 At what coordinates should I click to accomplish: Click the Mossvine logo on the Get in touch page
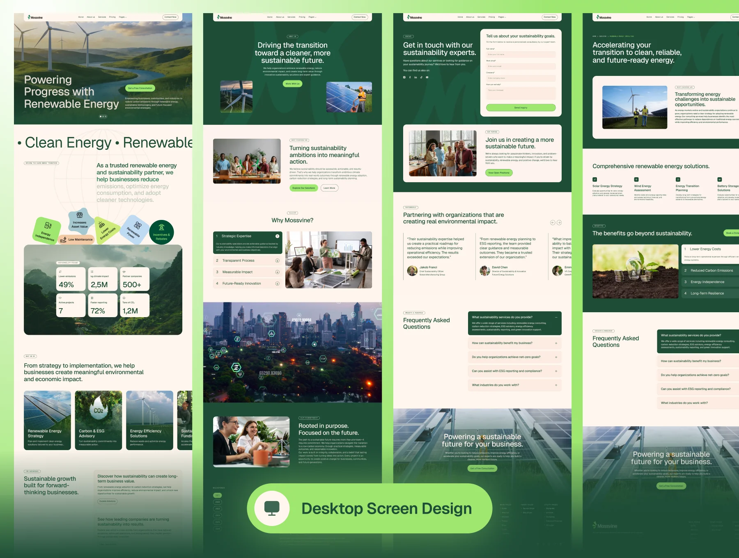(x=415, y=17)
